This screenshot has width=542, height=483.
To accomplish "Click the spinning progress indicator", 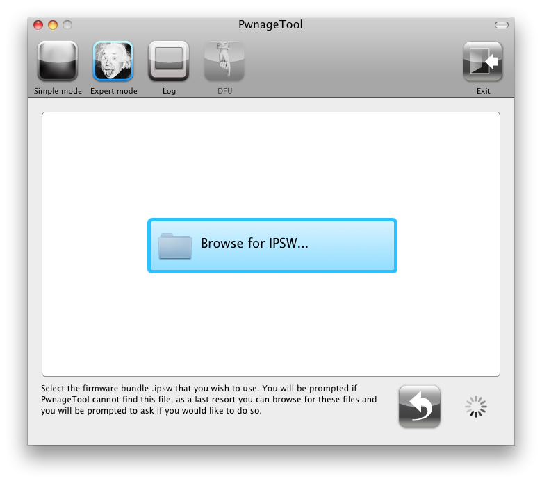I will coord(476,407).
